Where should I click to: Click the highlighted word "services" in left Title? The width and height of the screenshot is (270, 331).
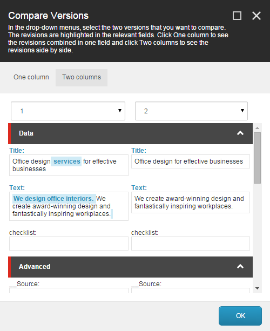(x=67, y=161)
